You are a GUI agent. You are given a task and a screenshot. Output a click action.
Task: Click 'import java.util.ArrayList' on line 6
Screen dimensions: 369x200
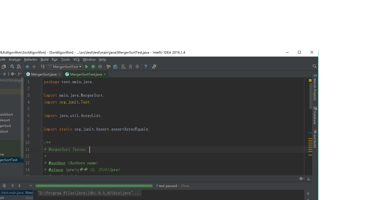(x=73, y=116)
